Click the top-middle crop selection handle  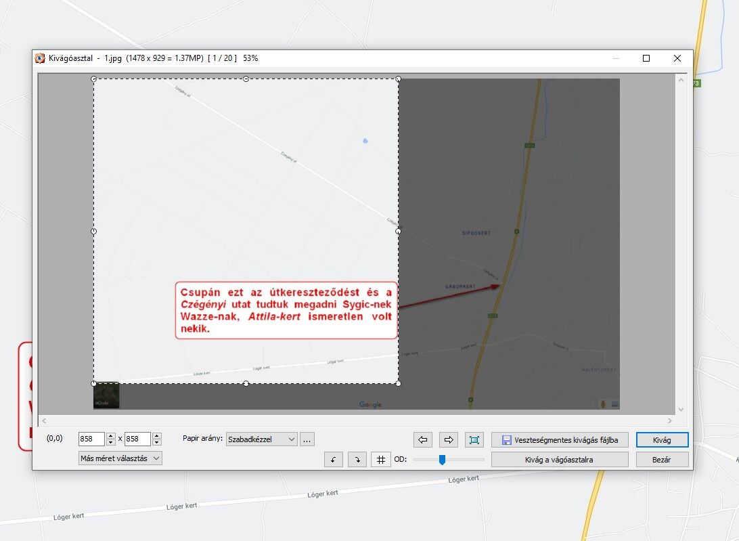point(246,79)
